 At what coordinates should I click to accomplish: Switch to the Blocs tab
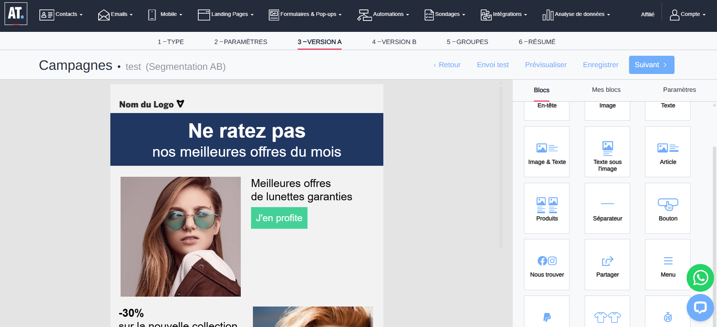(x=541, y=90)
